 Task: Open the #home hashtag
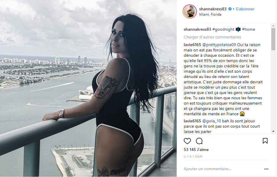pyautogui.click(x=249, y=30)
